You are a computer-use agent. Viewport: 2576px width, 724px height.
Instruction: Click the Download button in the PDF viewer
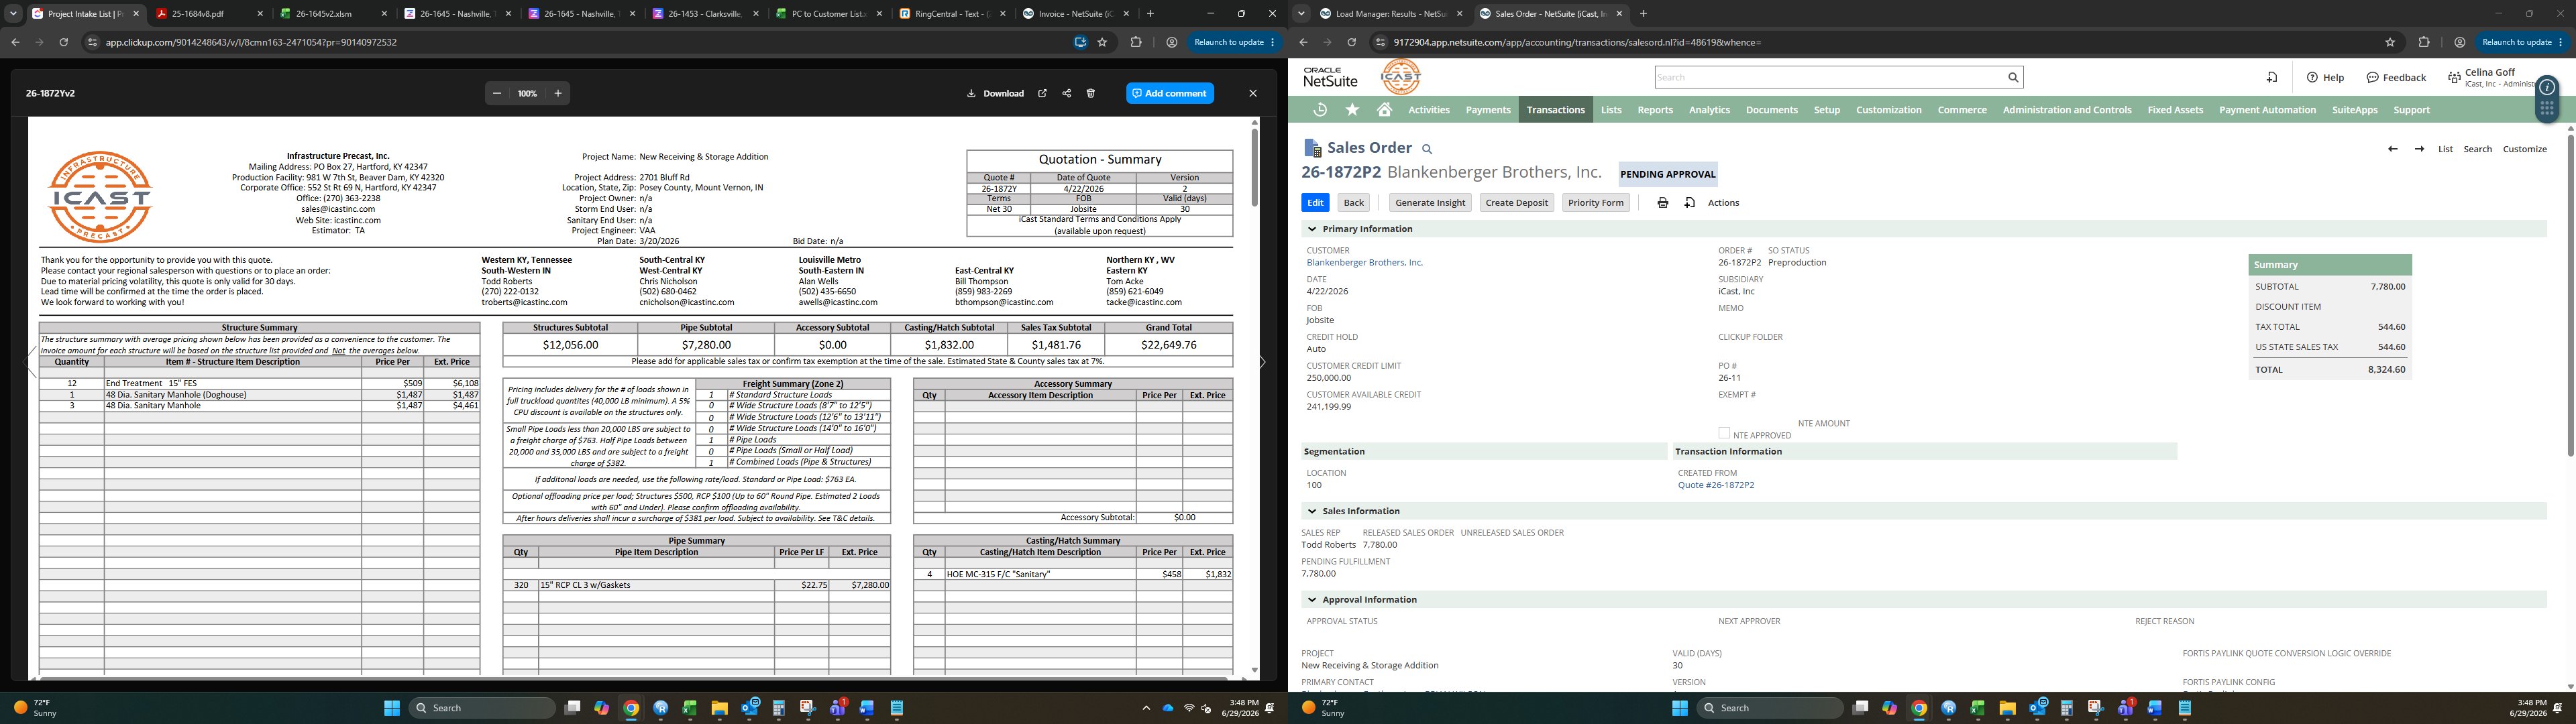coord(995,93)
